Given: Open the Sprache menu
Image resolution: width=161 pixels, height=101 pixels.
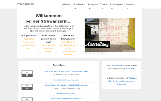Looking at the screenshot, I should point(130,4).
